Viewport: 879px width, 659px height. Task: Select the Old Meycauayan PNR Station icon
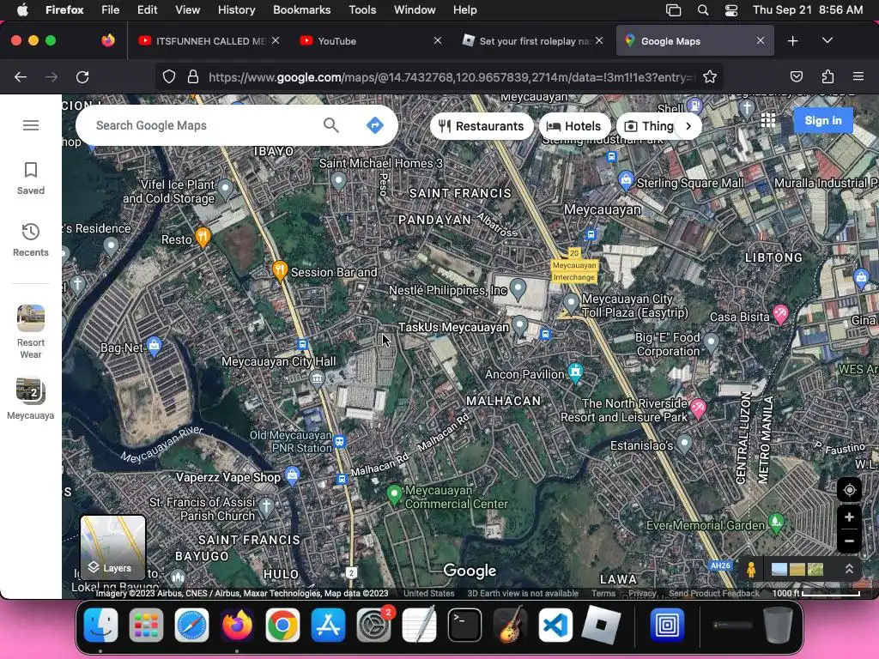(339, 442)
